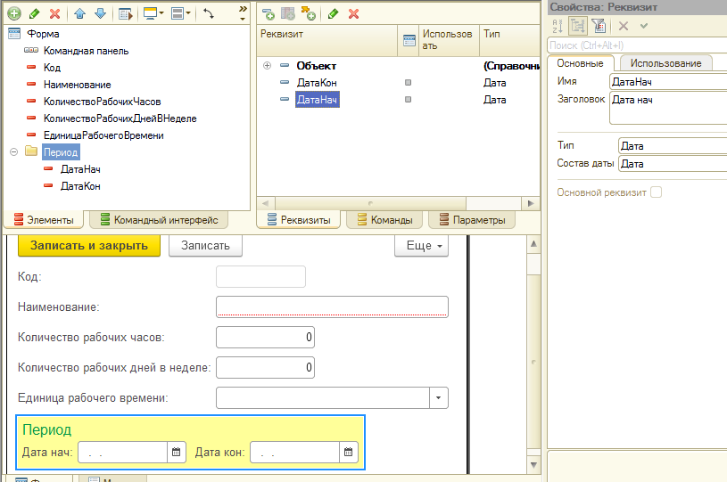727x482 pixels.
Task: Toggle the usage checkbox in ДатаНач row
Action: 409,100
